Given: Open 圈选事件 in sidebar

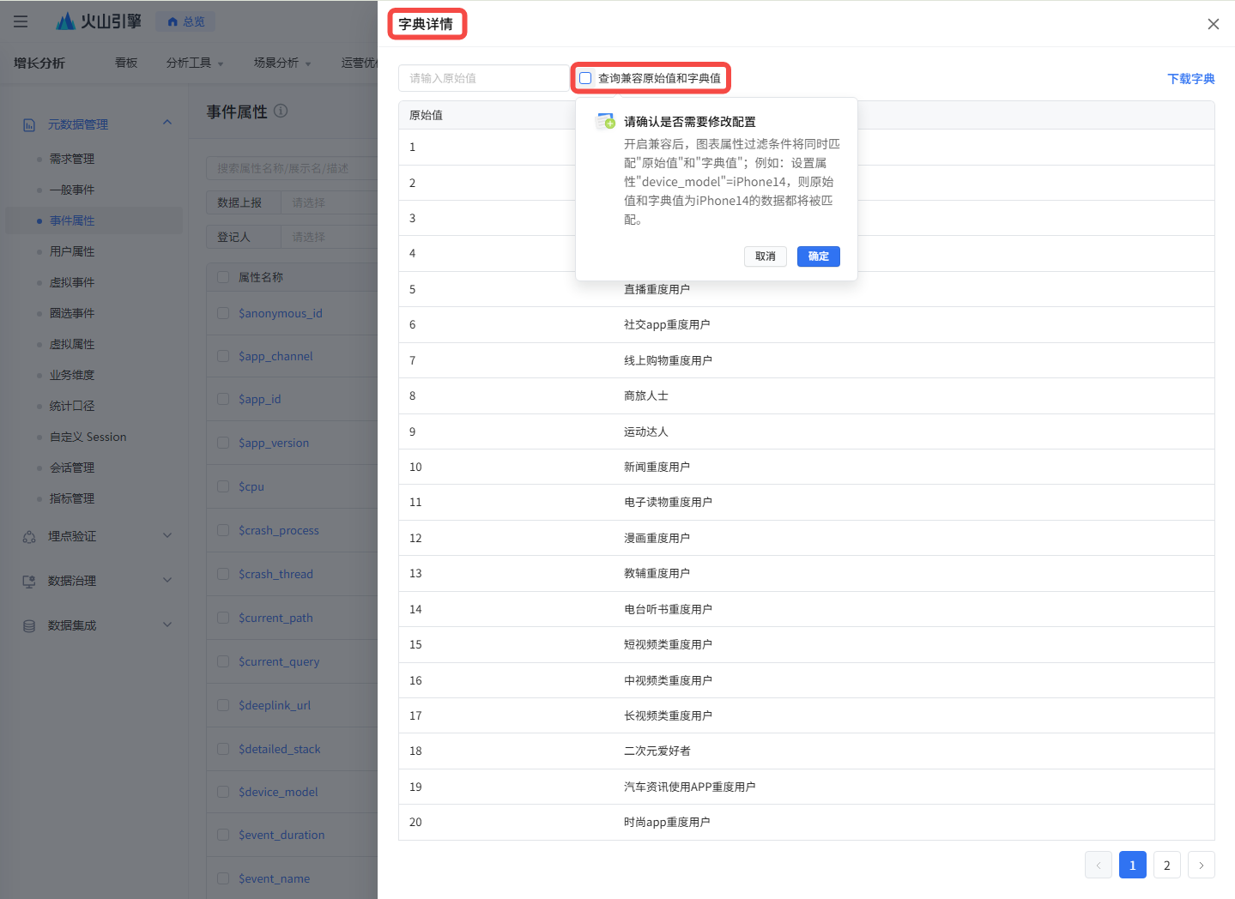Looking at the screenshot, I should click(x=72, y=313).
